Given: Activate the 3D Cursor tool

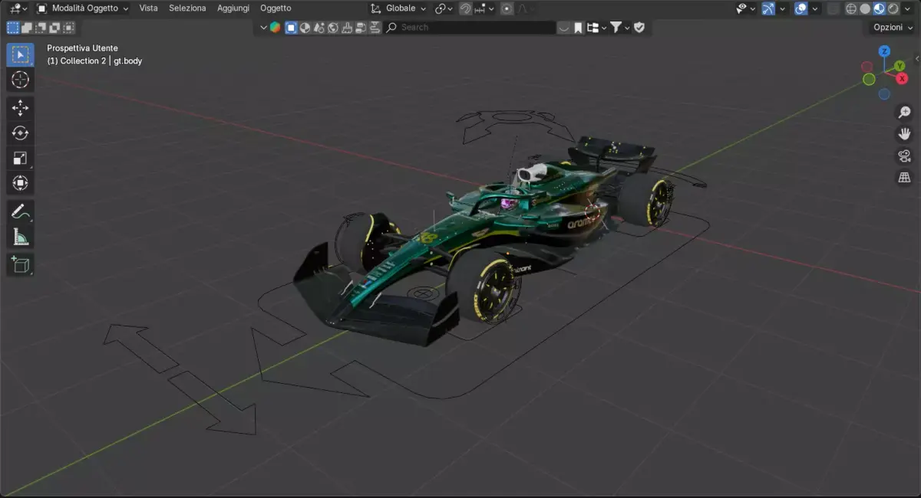Looking at the screenshot, I should (x=20, y=80).
